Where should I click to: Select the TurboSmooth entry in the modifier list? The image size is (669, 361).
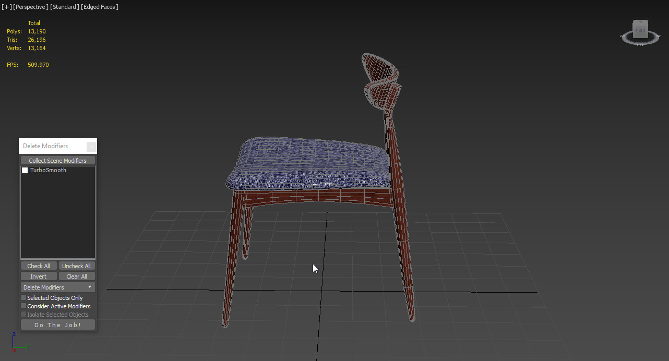[49, 170]
